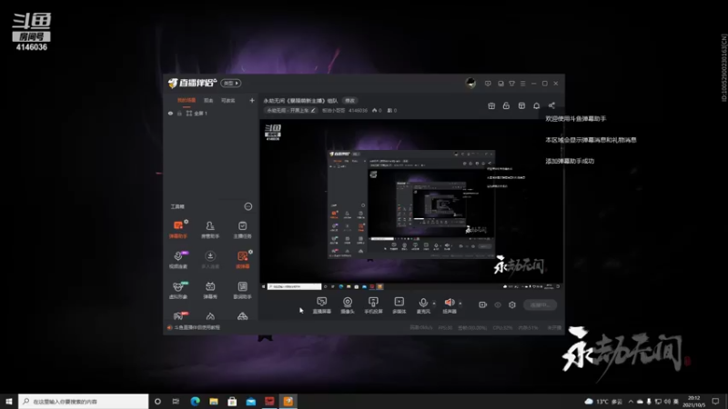Switch to the third scene tab
Viewport: 728px width, 409px height.
228,100
